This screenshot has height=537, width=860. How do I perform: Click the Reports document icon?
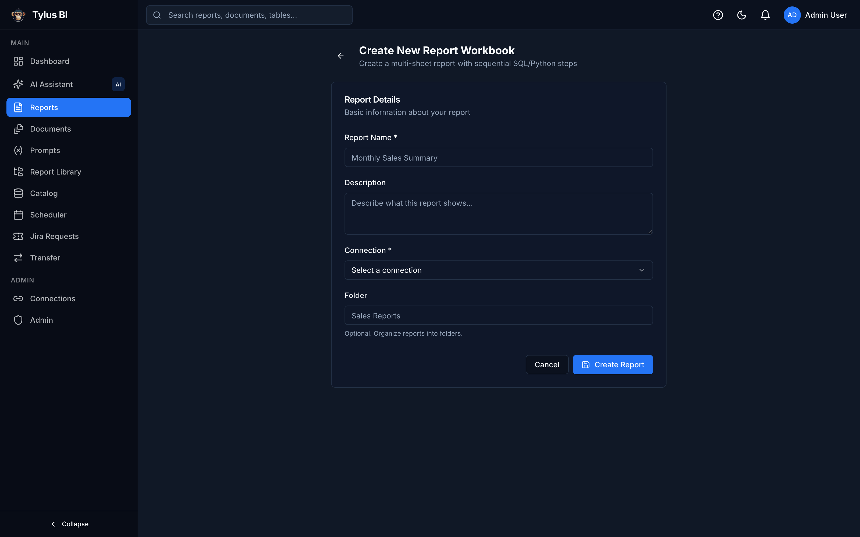coord(18,107)
